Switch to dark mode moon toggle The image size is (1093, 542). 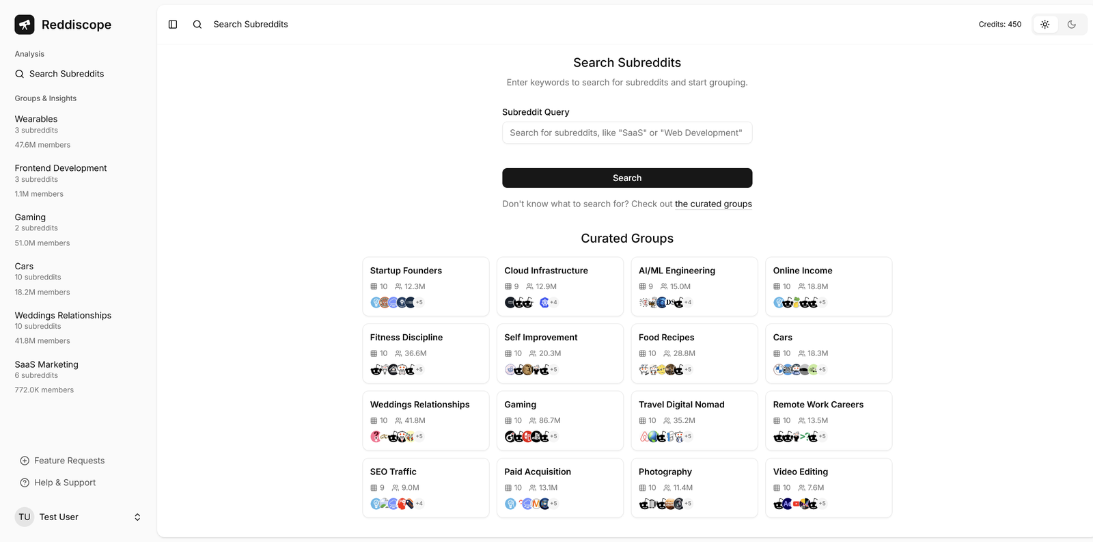pyautogui.click(x=1072, y=25)
